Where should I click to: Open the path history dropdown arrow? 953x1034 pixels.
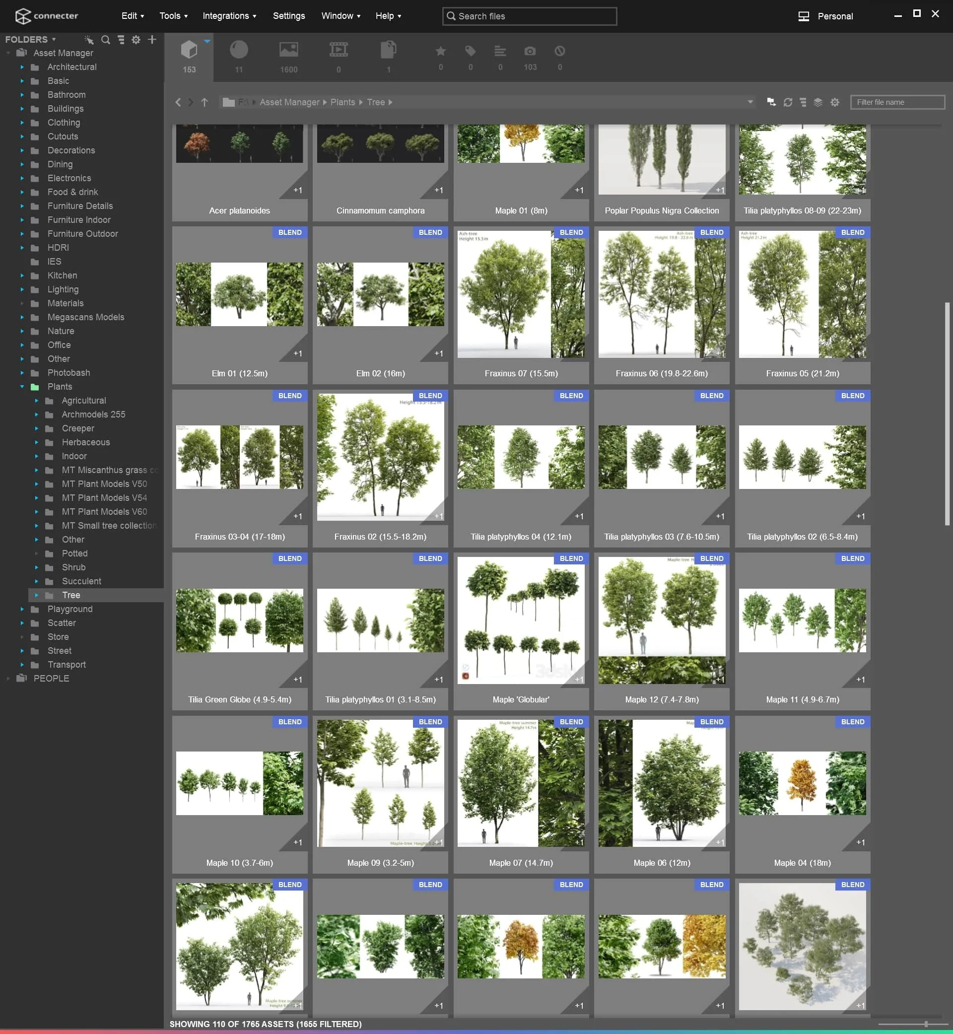(750, 102)
